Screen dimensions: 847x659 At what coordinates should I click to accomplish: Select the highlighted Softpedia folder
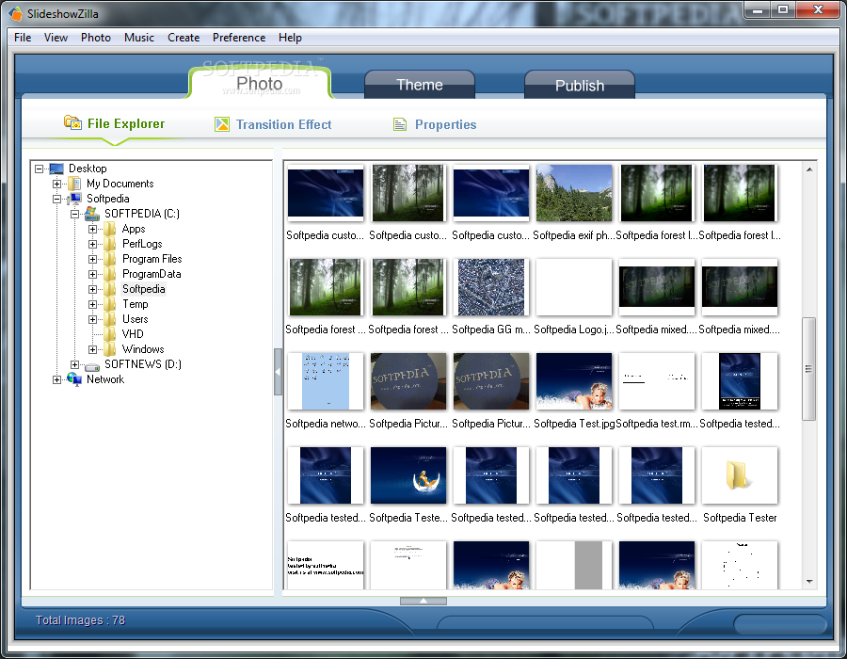[143, 289]
